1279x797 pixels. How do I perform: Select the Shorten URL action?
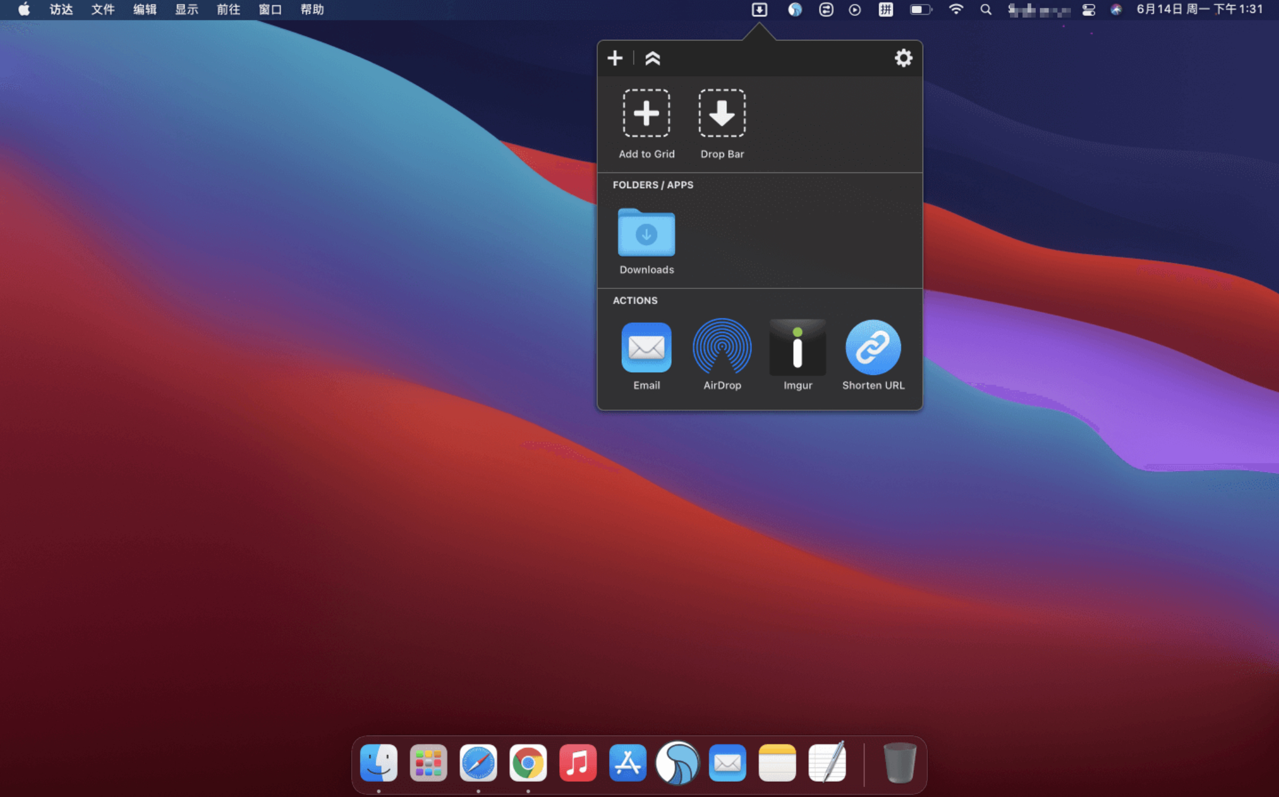(x=873, y=348)
